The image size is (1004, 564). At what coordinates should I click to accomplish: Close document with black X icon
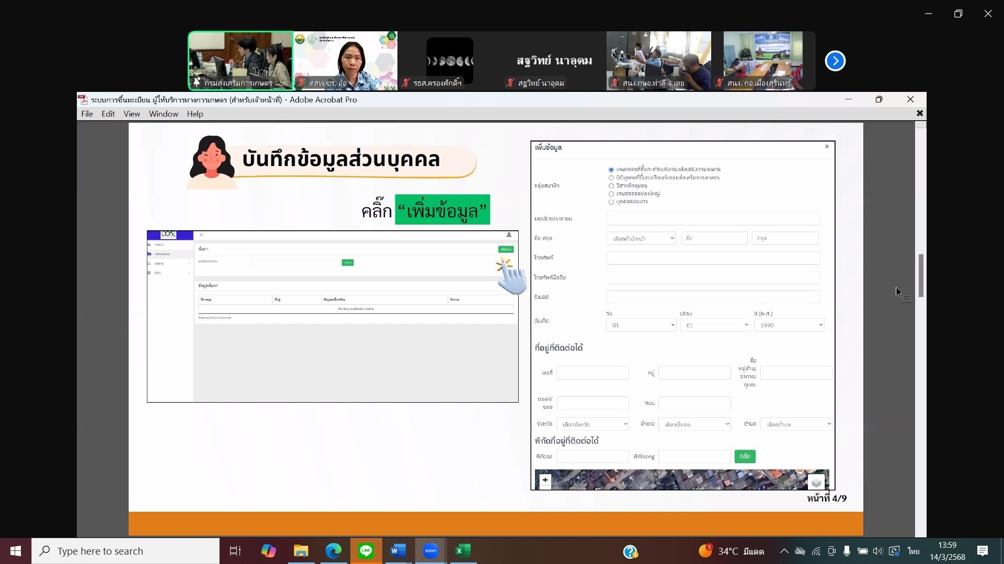(x=919, y=113)
